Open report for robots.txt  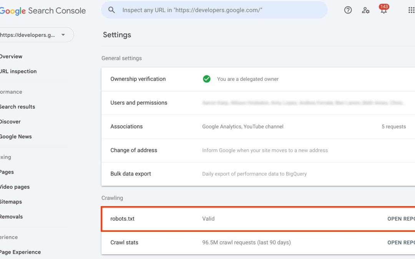point(401,219)
